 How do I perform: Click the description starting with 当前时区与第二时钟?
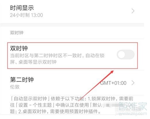[57, 59]
